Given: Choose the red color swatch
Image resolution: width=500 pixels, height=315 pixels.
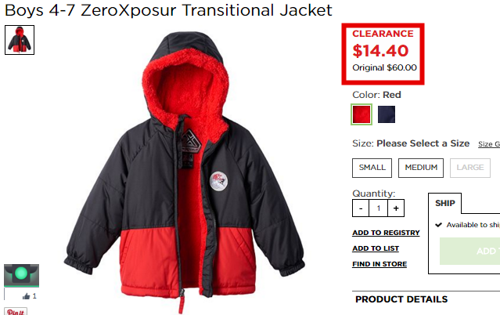Looking at the screenshot, I should tap(362, 114).
